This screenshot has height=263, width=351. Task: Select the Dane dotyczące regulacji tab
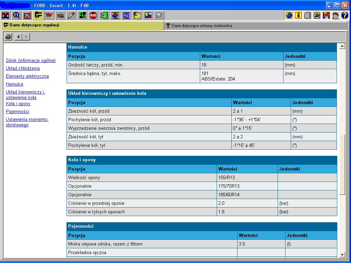point(34,25)
